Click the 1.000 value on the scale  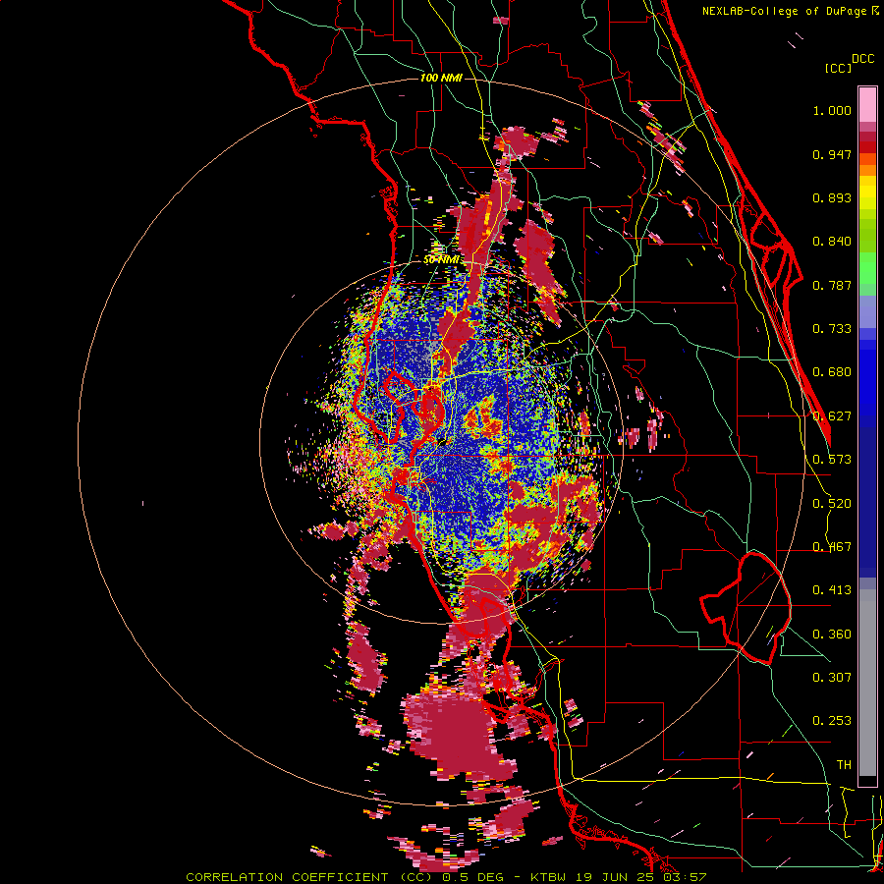coord(832,111)
